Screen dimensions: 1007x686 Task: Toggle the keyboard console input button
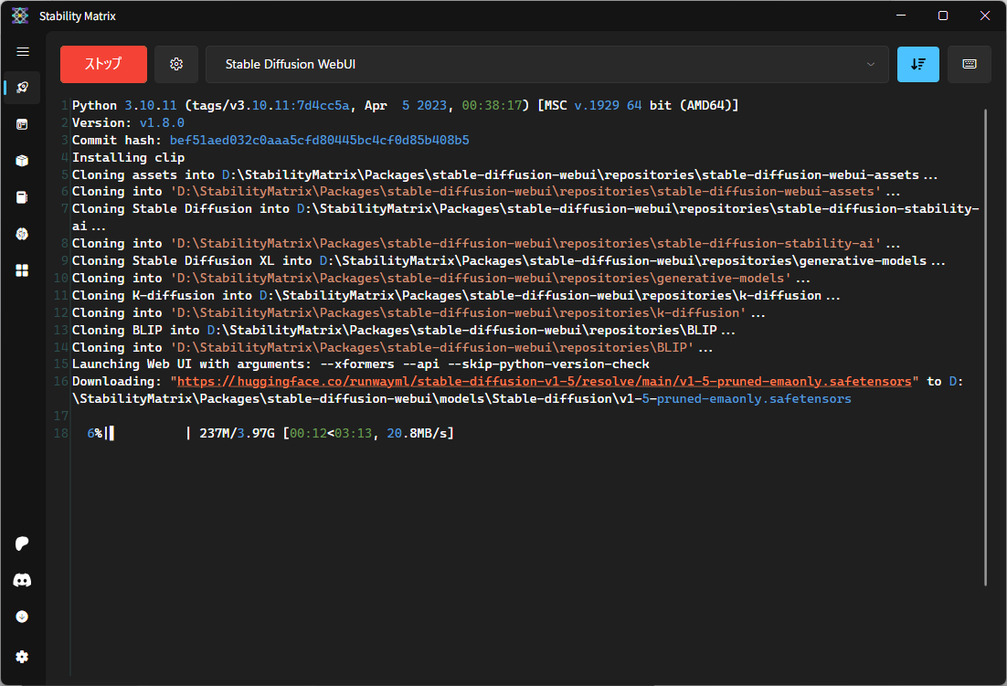[969, 65]
